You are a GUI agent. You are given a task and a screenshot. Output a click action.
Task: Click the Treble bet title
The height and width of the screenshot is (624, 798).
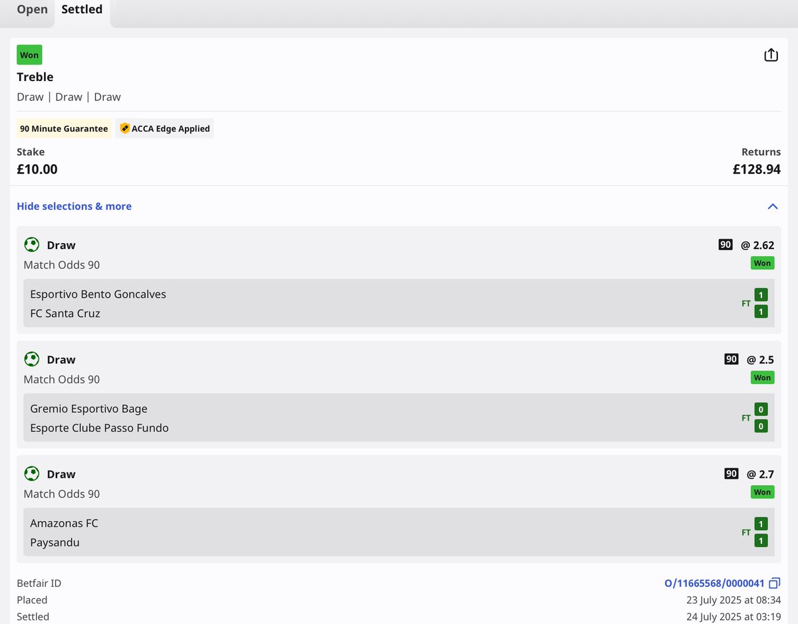coord(35,77)
